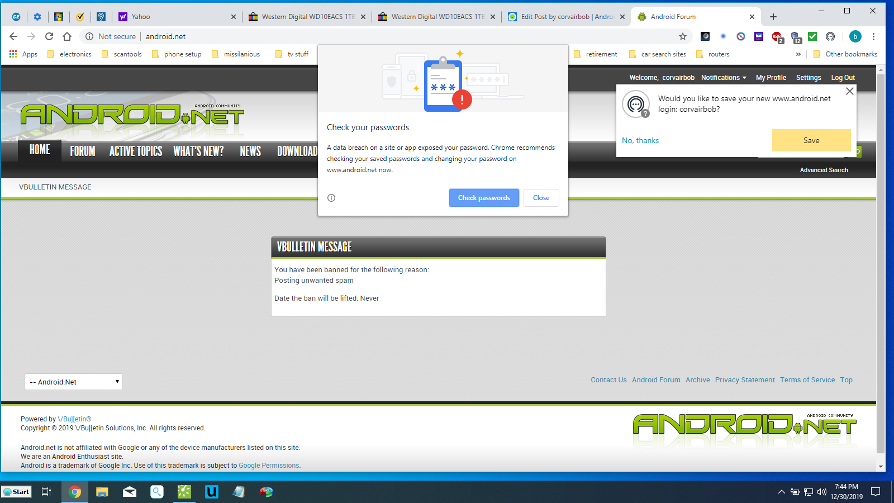Open the routers bookmarks folder
Image resolution: width=894 pixels, height=503 pixels.
click(713, 54)
